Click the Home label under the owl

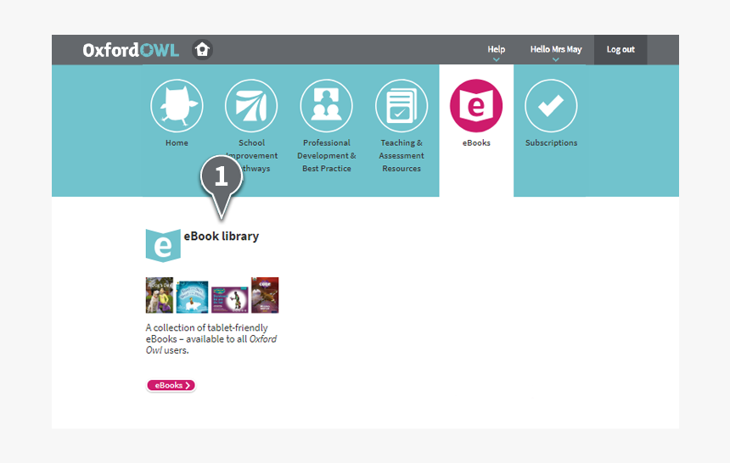[x=177, y=142]
